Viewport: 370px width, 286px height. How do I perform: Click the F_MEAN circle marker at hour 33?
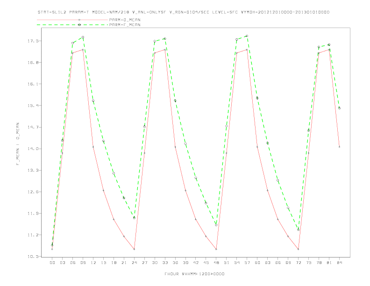[165, 38]
